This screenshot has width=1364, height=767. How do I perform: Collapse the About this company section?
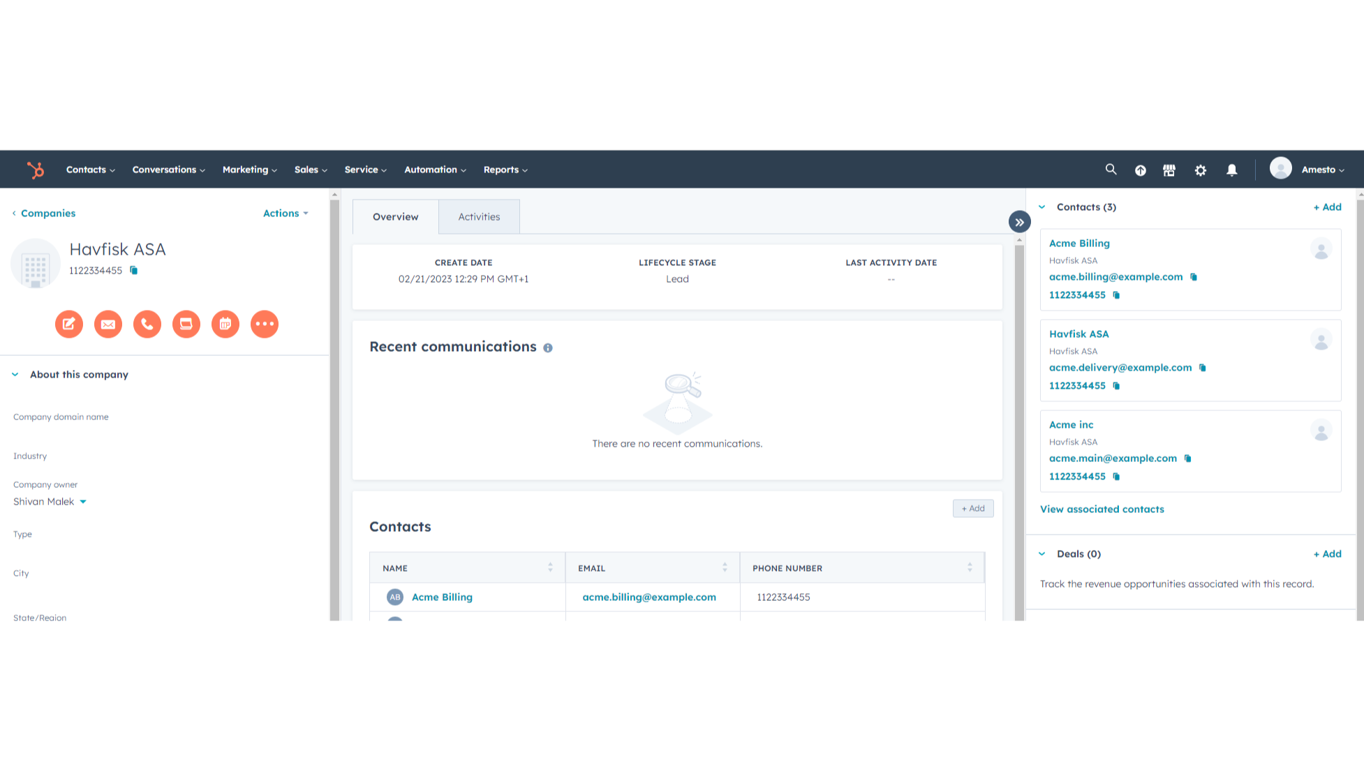coord(15,375)
